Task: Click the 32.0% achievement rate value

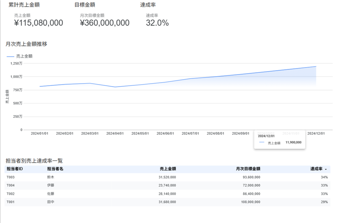Action: (x=157, y=23)
